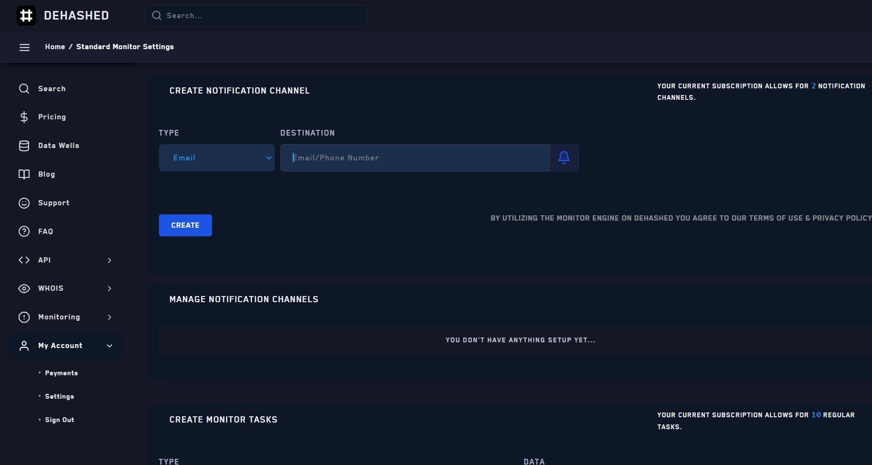
Task: Click the bell icon beside destination field
Action: (564, 158)
